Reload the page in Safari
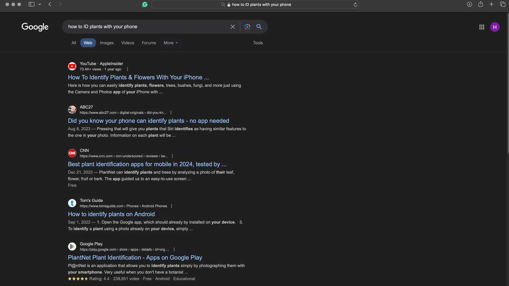Viewport: 509px width, 286px height. click(355, 4)
